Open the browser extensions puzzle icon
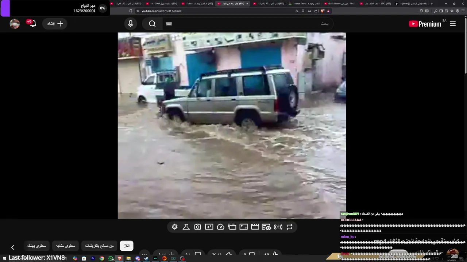 tap(421, 11)
